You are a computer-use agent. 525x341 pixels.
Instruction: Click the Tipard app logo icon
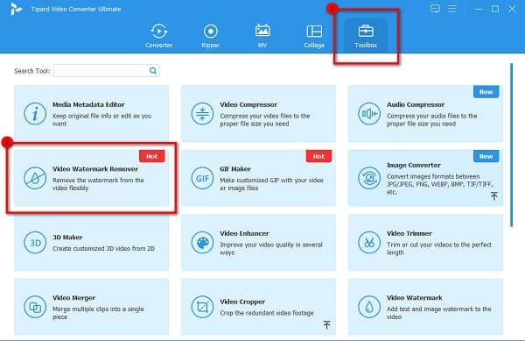[16, 9]
